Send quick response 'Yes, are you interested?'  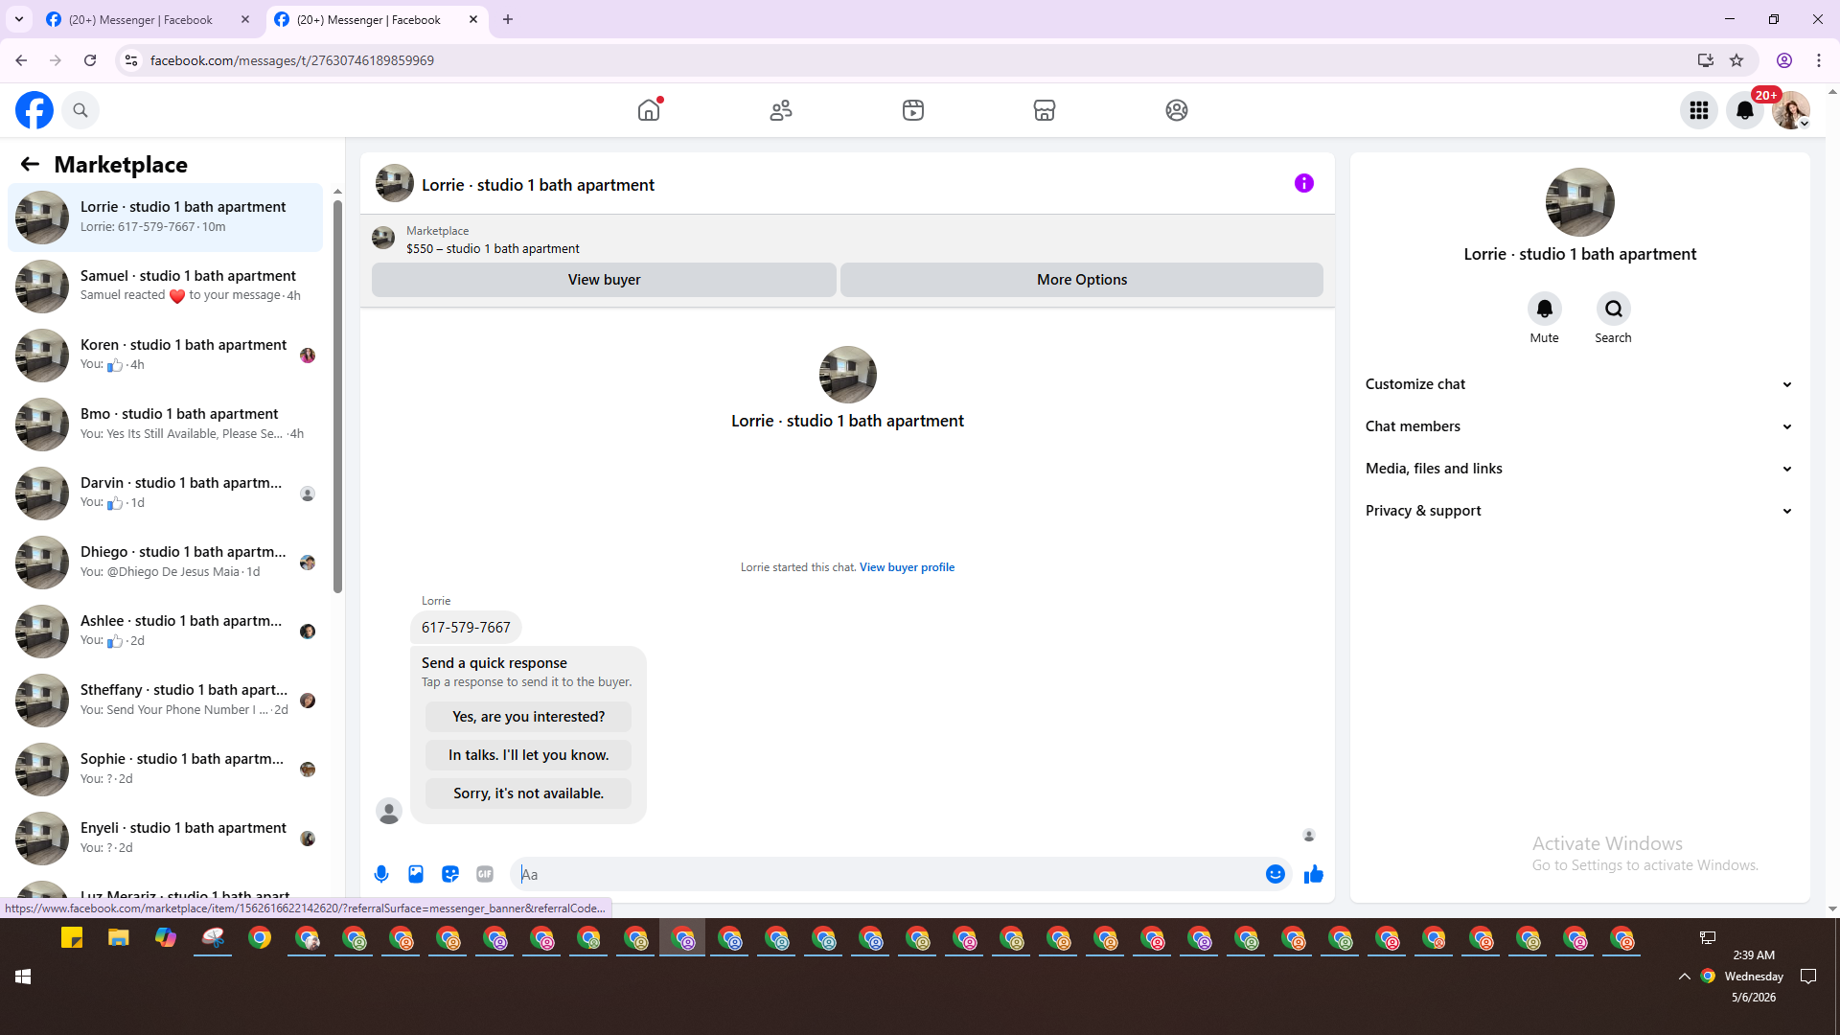click(529, 717)
